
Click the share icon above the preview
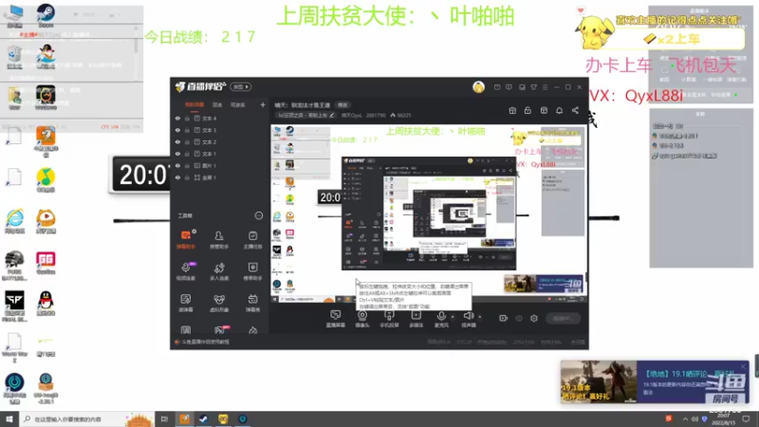(575, 110)
